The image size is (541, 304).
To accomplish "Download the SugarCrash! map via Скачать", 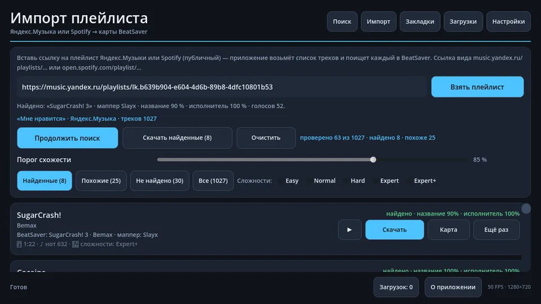I will click(x=394, y=230).
